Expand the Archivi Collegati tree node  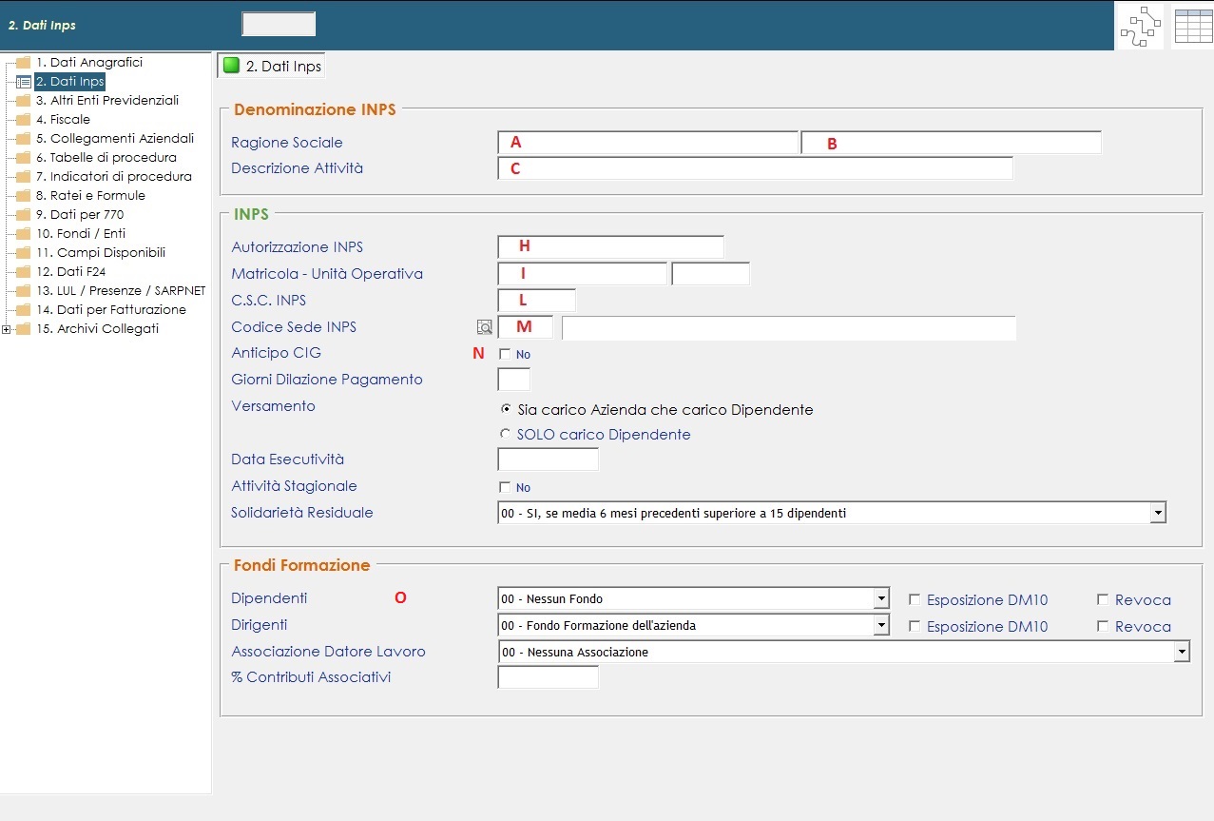(7, 329)
